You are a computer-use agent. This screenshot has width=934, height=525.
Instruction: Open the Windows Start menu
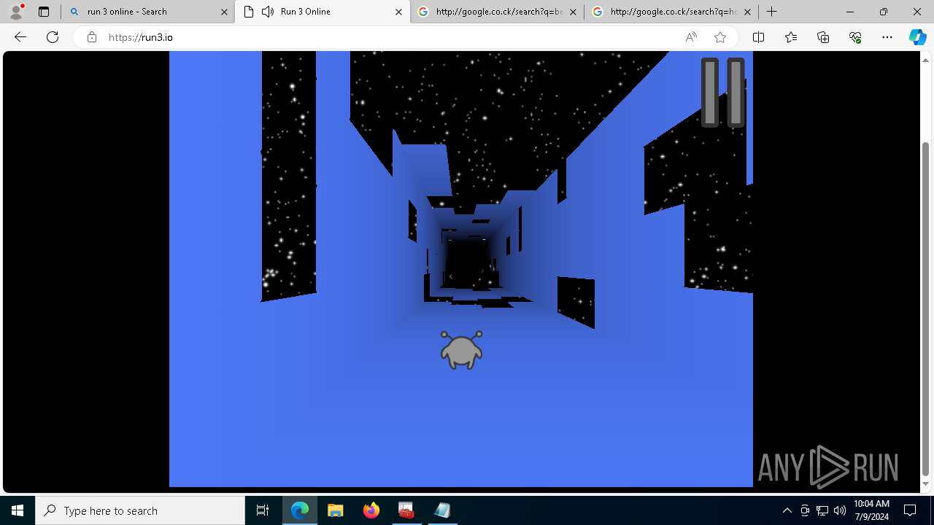point(18,510)
